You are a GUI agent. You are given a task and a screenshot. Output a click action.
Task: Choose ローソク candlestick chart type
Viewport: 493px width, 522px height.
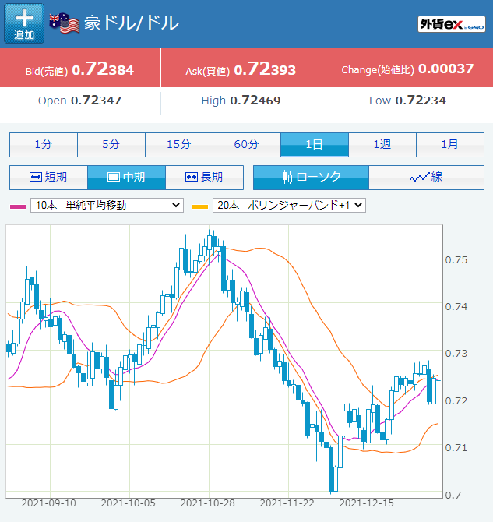click(x=311, y=177)
